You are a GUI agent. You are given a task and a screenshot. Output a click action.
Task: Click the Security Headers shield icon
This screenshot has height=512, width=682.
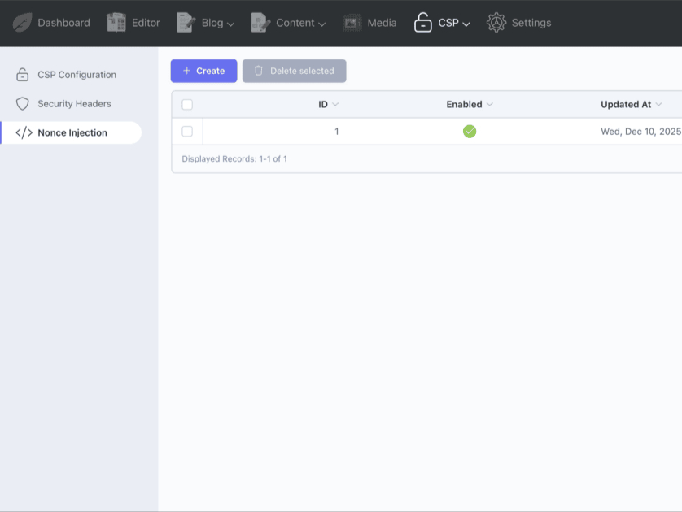coord(23,104)
